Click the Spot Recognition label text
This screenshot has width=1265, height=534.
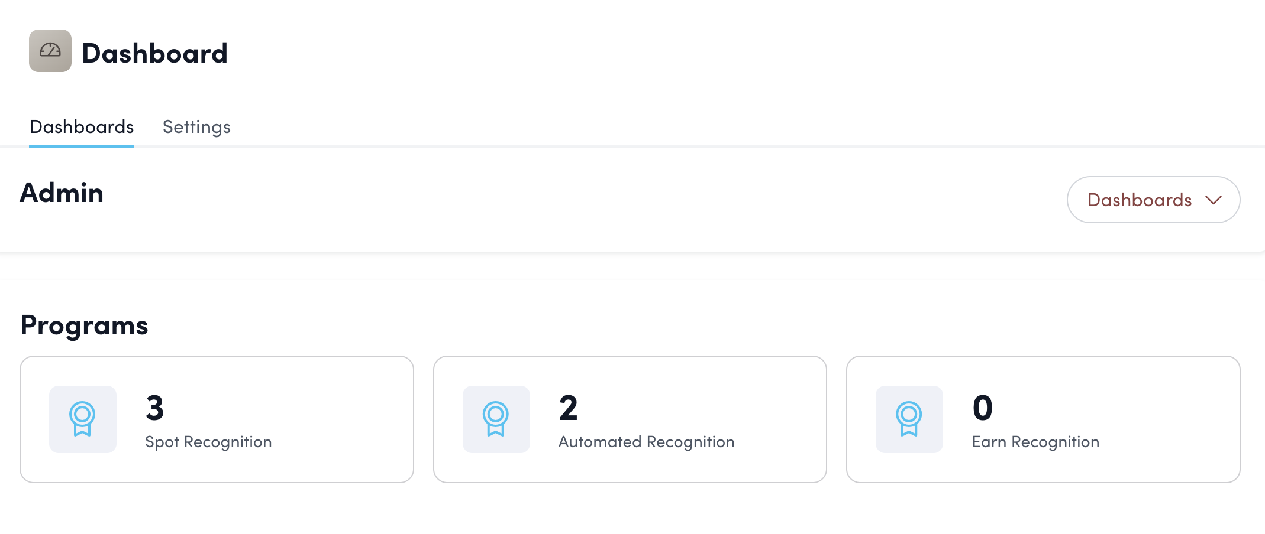(x=208, y=442)
